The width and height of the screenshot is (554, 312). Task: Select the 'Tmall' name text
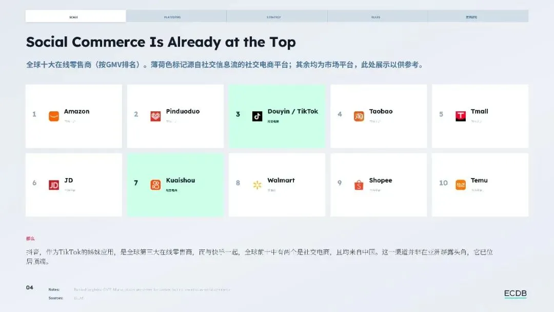480,111
